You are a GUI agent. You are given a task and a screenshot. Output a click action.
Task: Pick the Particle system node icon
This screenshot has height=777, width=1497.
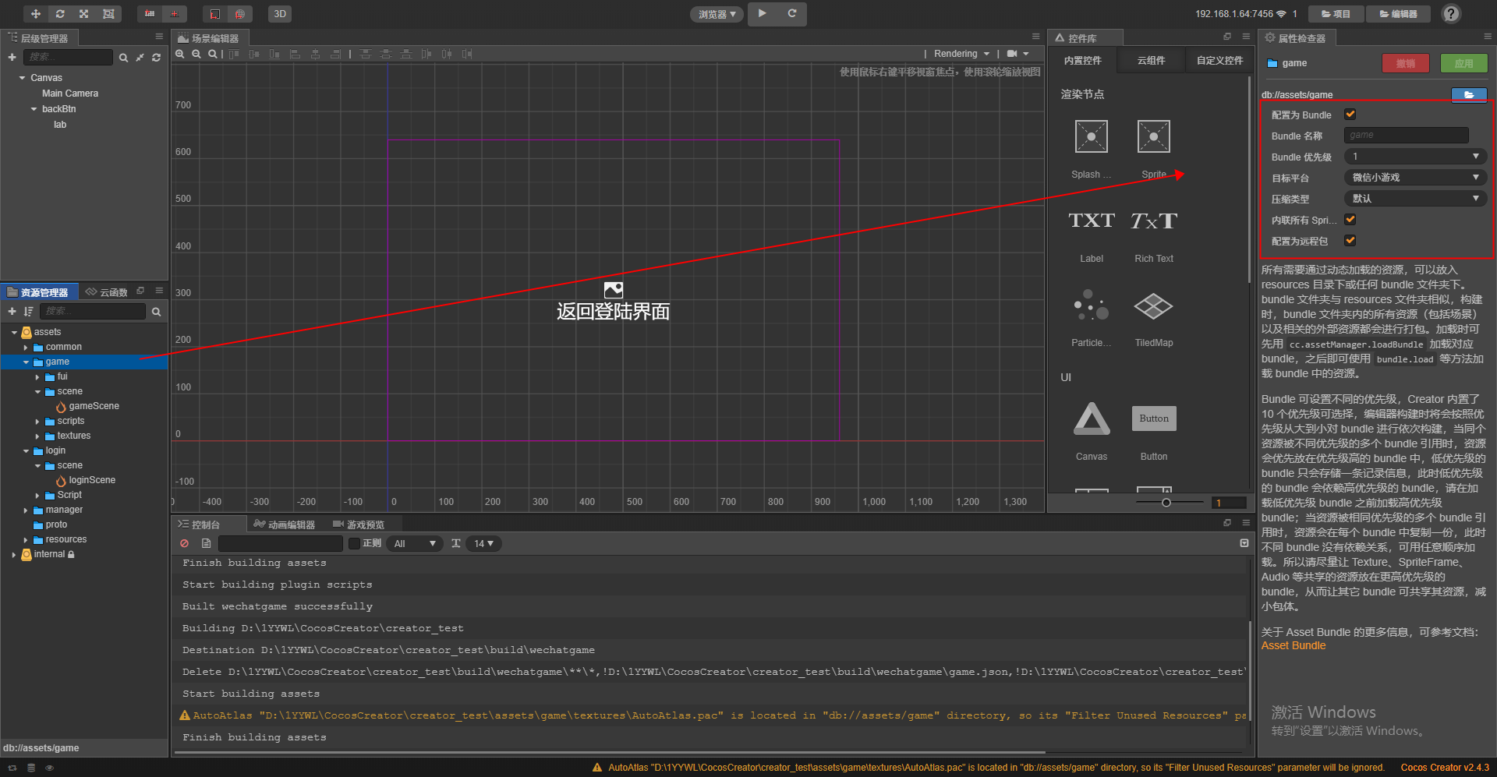[x=1092, y=306]
